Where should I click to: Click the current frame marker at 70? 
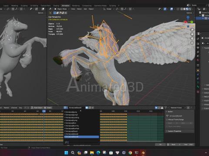pos(44,111)
